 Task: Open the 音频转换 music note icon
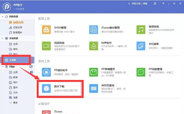(141, 30)
